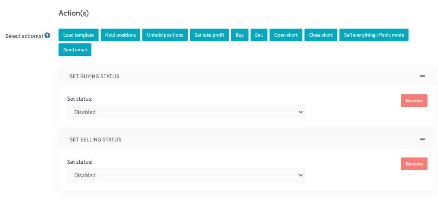Open the buying status Set status dropdown

186,112
